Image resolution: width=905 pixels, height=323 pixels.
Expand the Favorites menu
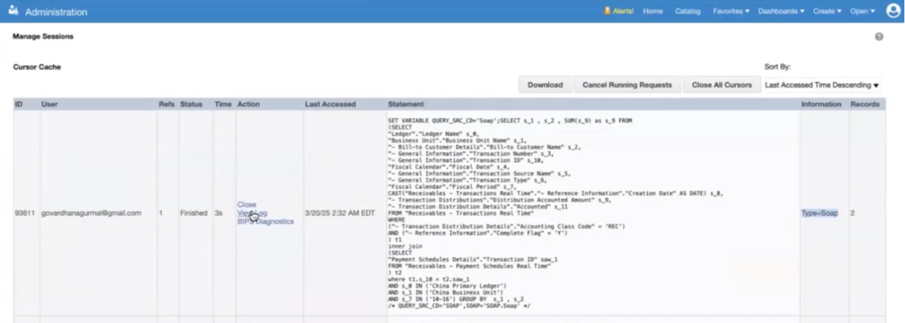click(731, 12)
